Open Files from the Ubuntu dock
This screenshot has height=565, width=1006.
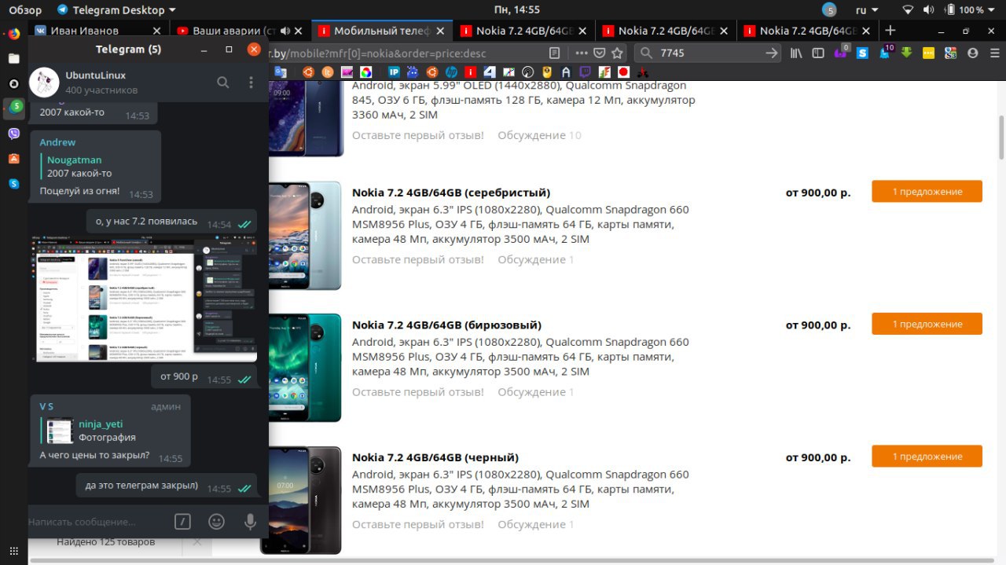pos(13,58)
